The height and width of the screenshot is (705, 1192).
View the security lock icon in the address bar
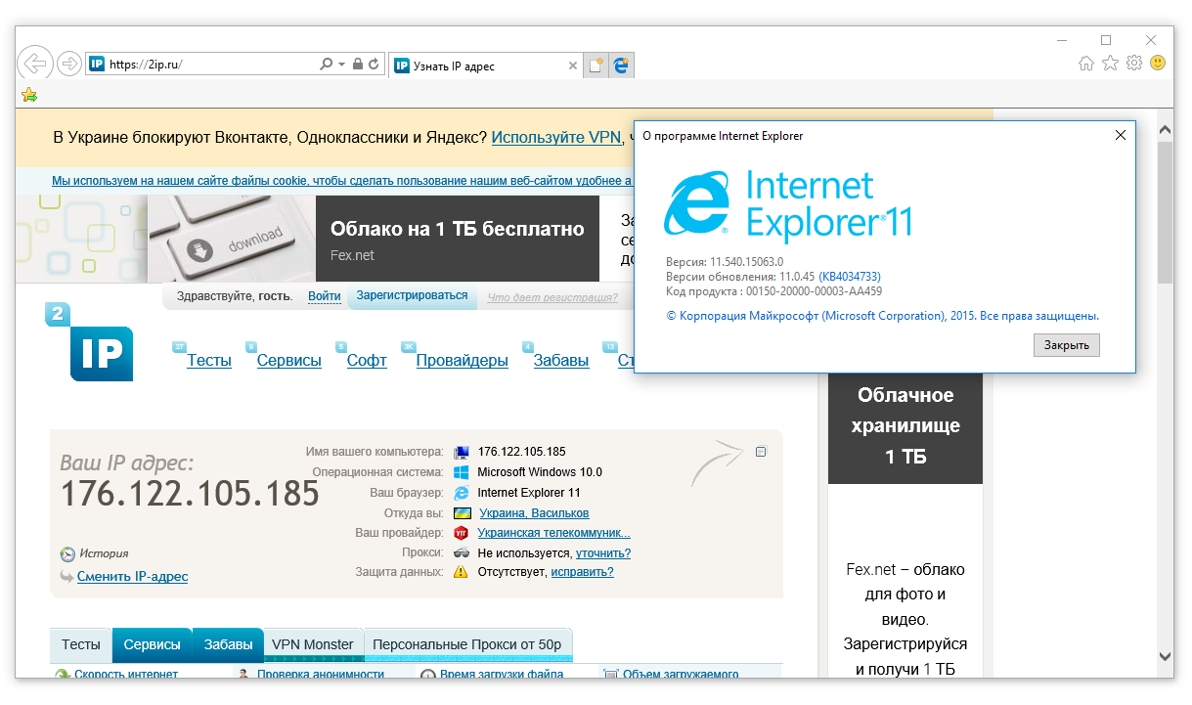click(358, 65)
